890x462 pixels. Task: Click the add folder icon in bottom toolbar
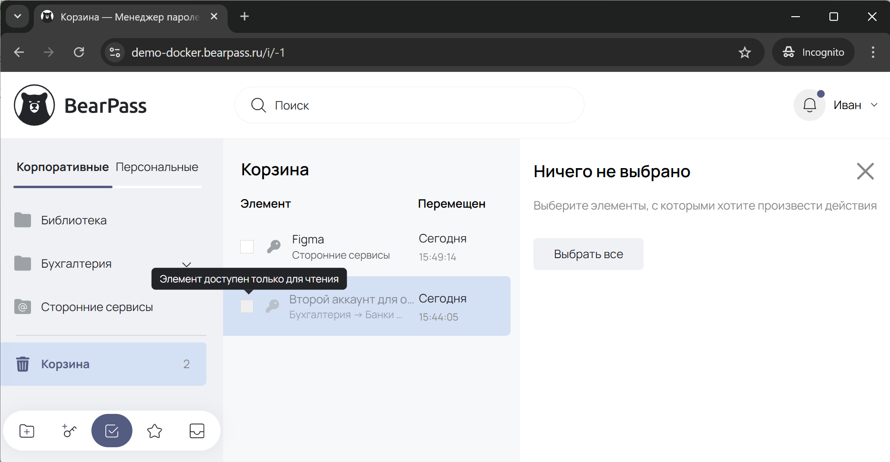(27, 431)
